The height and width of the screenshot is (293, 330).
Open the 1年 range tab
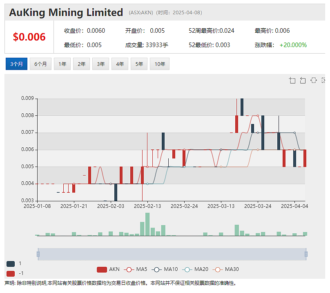click(x=62, y=64)
